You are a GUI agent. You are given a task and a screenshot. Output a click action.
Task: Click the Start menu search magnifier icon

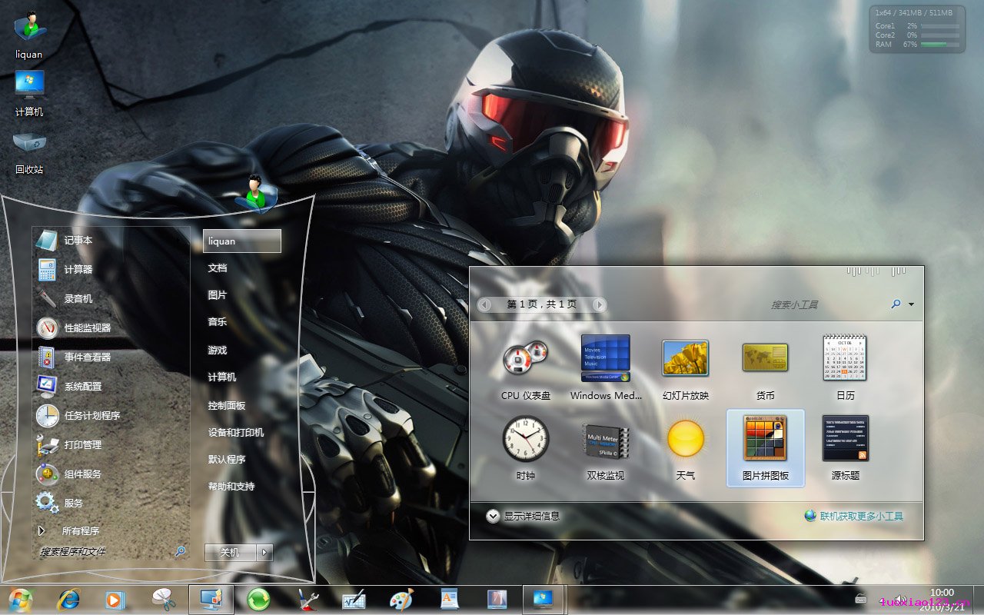tap(181, 551)
